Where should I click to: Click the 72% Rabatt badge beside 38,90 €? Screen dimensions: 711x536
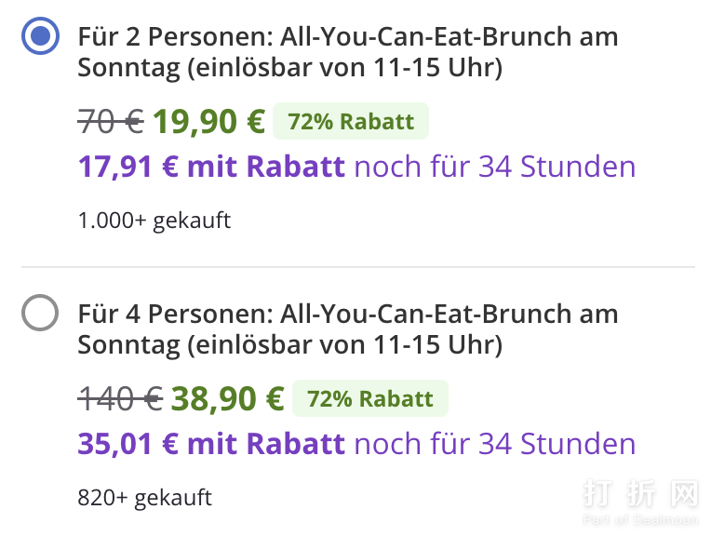(370, 398)
